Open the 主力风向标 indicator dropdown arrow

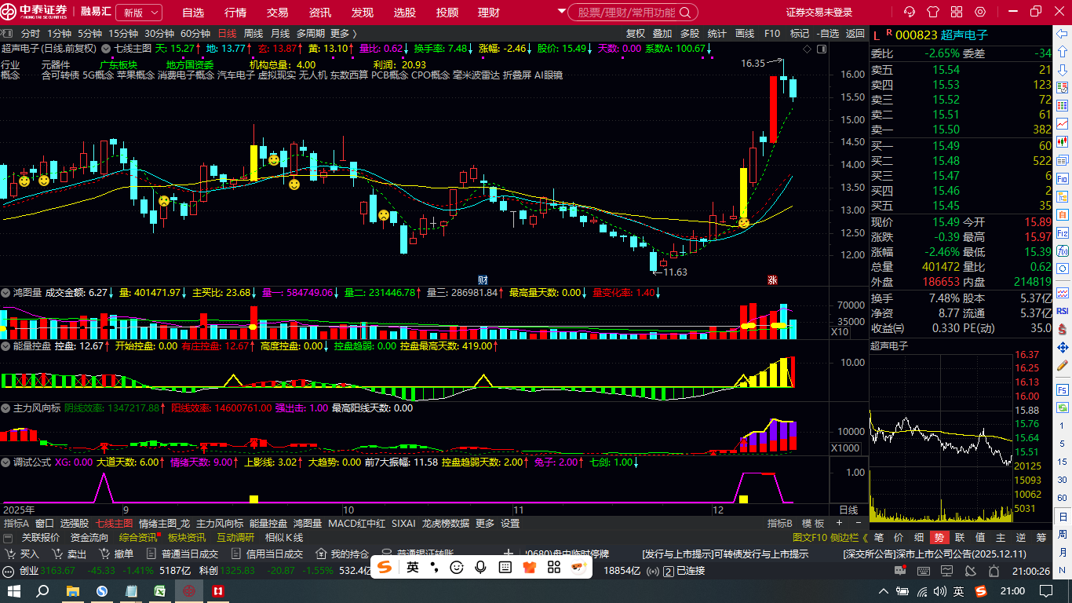(x=6, y=408)
